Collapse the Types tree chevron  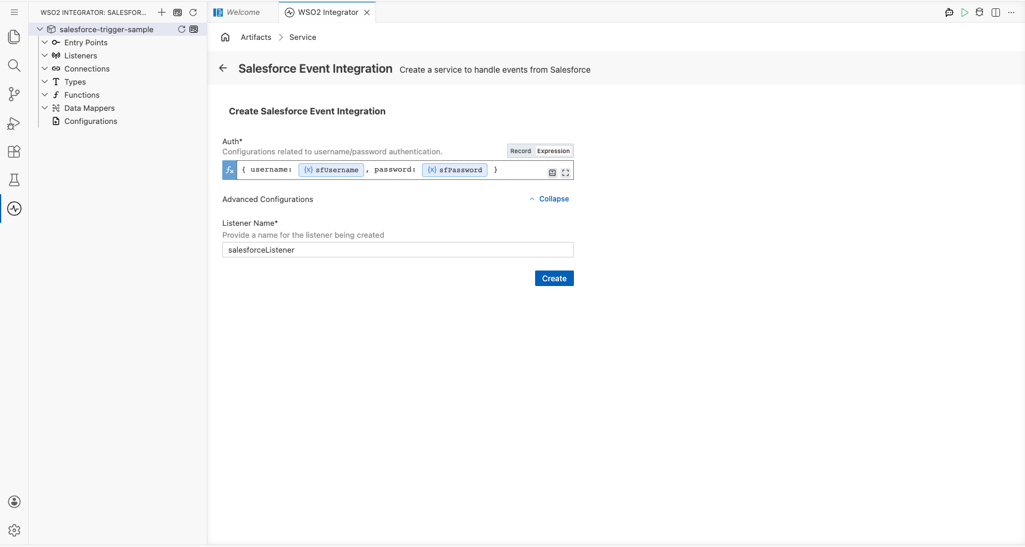pyautogui.click(x=45, y=82)
